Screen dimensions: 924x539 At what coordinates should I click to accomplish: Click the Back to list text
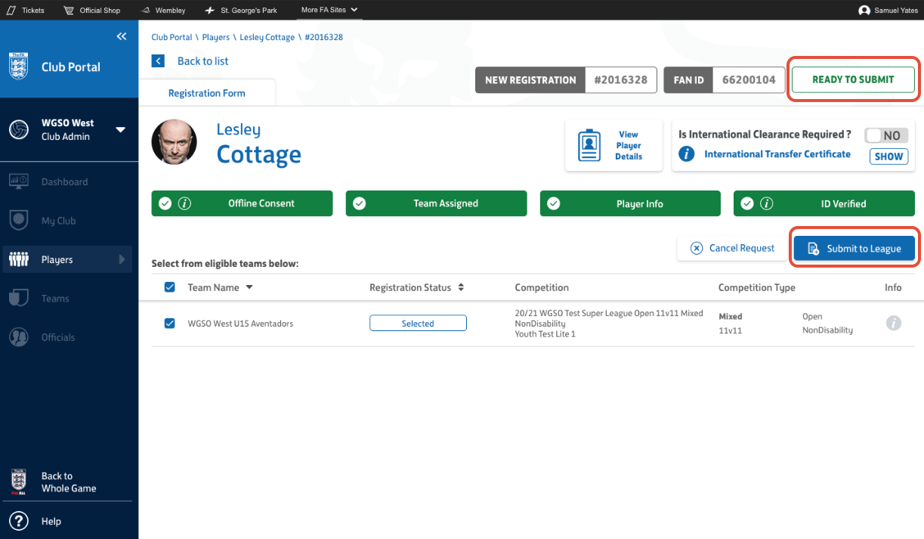click(x=202, y=61)
